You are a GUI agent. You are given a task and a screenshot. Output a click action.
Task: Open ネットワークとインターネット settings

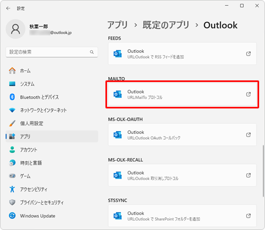click(51, 110)
